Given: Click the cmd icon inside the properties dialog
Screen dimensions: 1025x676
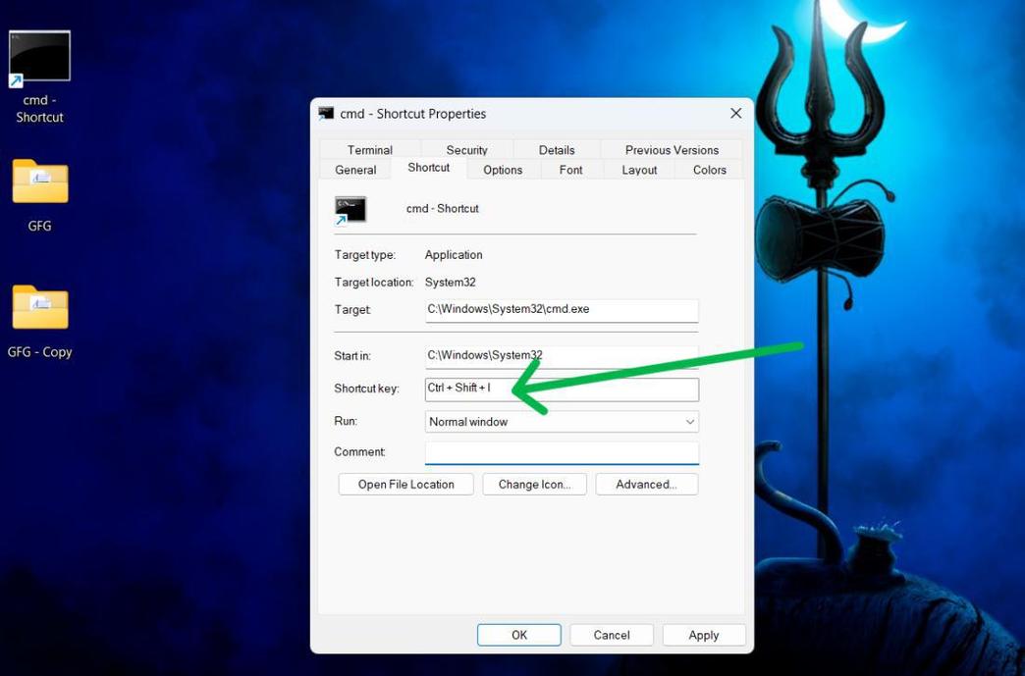Looking at the screenshot, I should click(350, 208).
